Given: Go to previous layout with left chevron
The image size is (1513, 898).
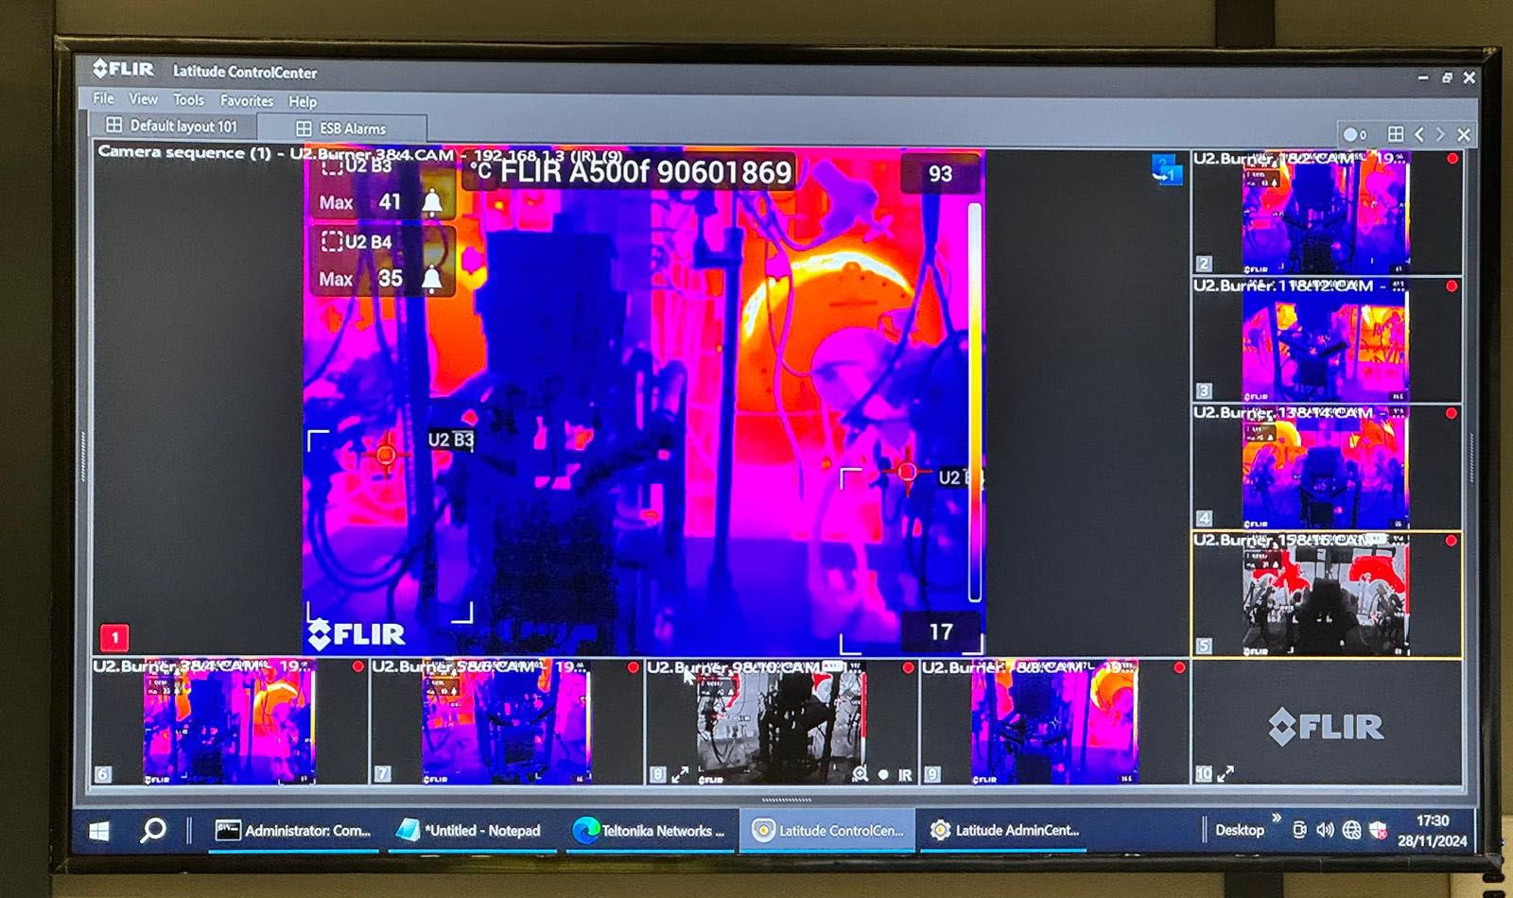Looking at the screenshot, I should [x=1419, y=134].
